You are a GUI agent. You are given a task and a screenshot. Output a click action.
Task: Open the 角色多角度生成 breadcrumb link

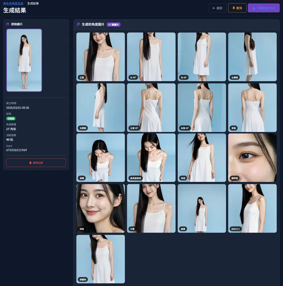tap(13, 3)
